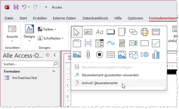
Task: Insert a list box control
Action: point(133,43)
